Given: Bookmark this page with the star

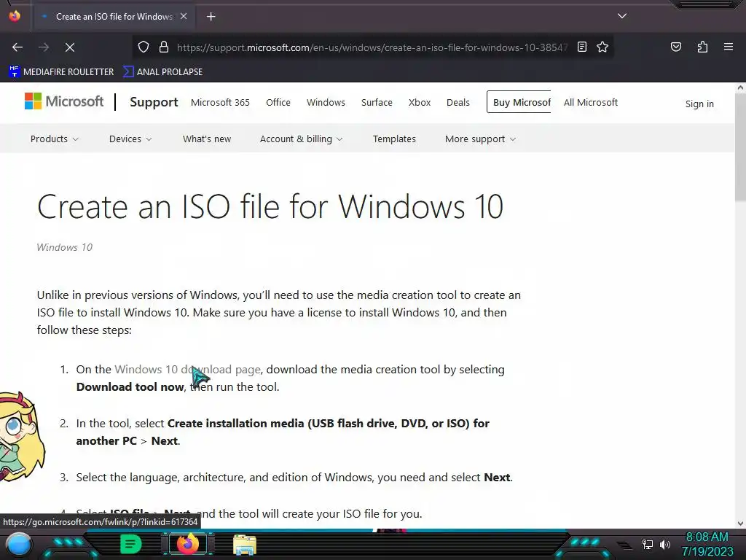Looking at the screenshot, I should pos(602,47).
